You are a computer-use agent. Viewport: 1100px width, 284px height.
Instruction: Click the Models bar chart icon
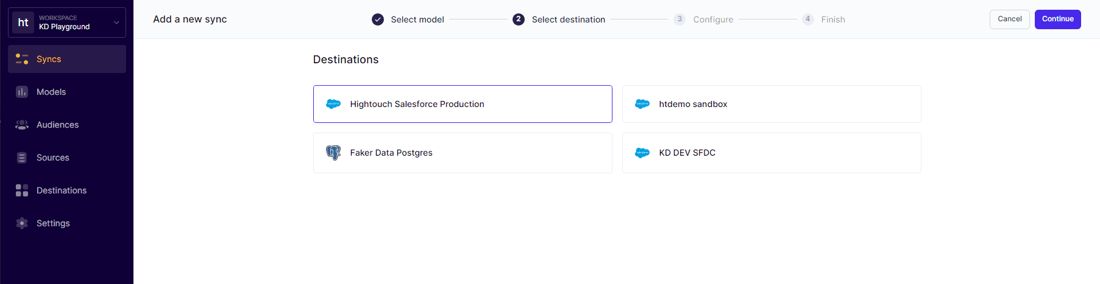[x=22, y=92]
